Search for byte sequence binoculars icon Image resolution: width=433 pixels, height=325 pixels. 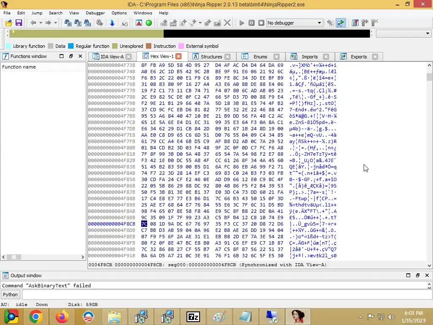[x=88, y=23]
